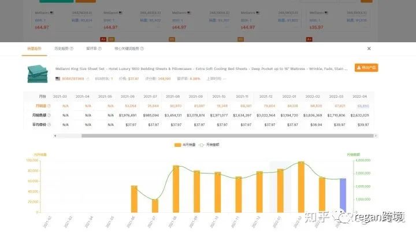Click help icon beside 历史趋势 tab
Screen dimensions: 416x236
coord(72,49)
